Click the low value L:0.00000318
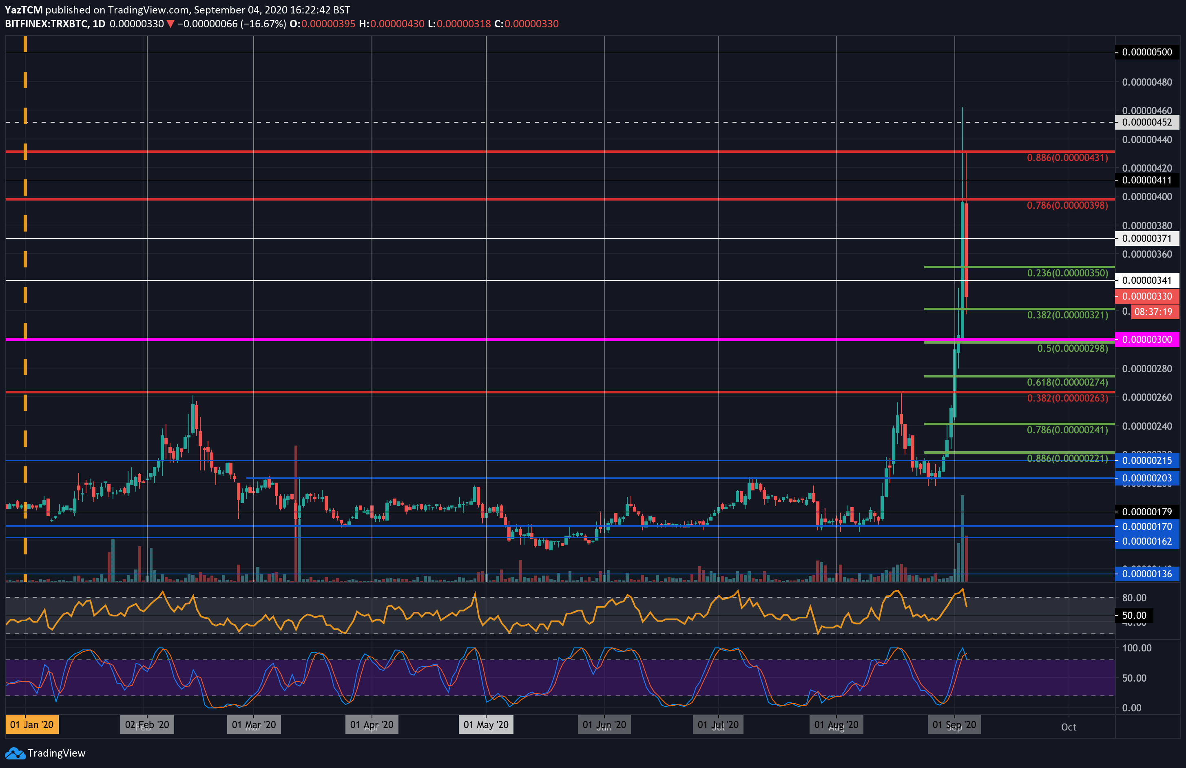 pos(459,24)
